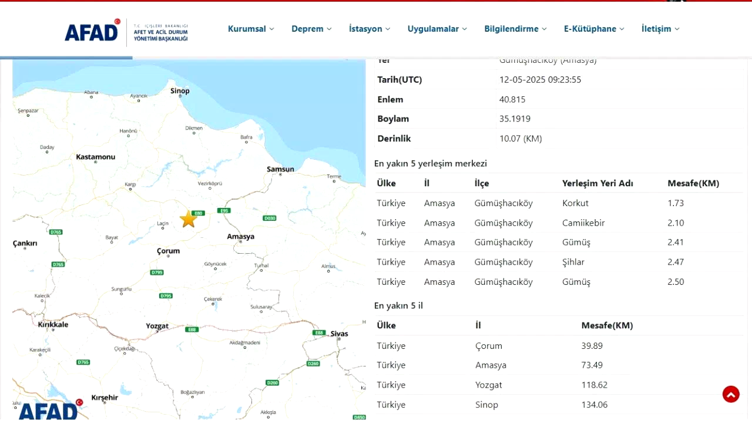Click the distance value 39.89
The height and width of the screenshot is (427, 752).
[x=592, y=346]
